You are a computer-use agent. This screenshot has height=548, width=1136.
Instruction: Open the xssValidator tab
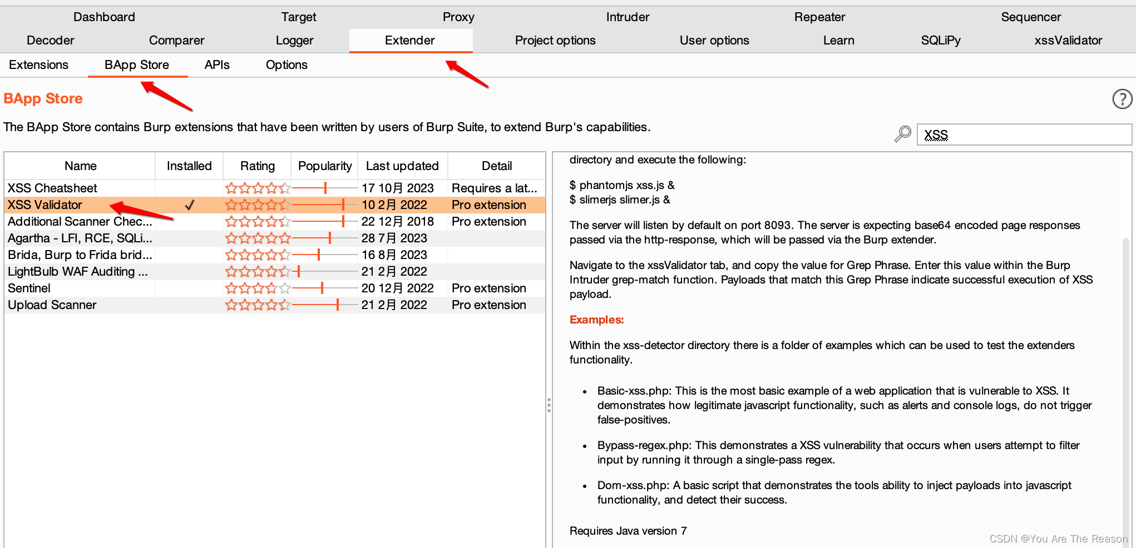[1068, 41]
